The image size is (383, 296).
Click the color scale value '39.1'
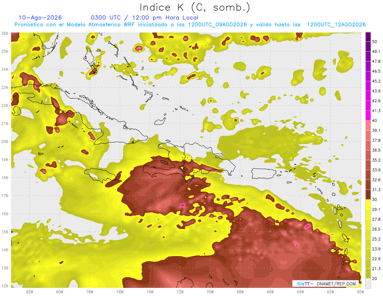(376, 131)
